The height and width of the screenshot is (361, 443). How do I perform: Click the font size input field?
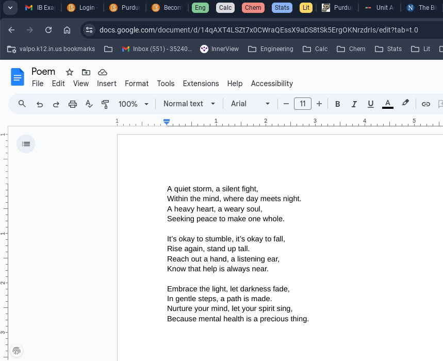point(303,104)
